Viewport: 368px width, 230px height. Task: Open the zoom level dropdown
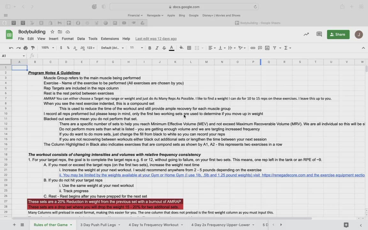[x=48, y=48]
